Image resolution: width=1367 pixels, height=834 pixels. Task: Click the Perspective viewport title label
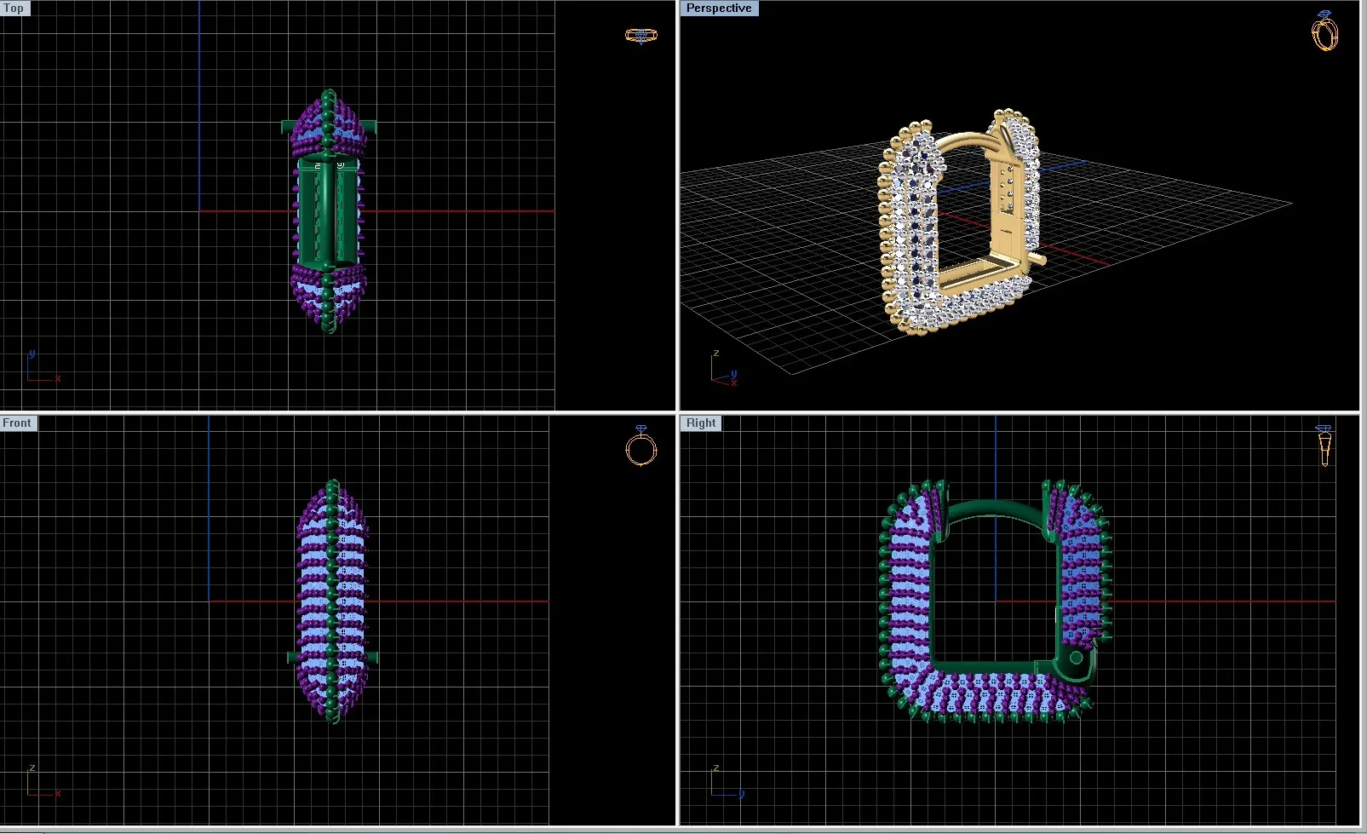tap(718, 9)
